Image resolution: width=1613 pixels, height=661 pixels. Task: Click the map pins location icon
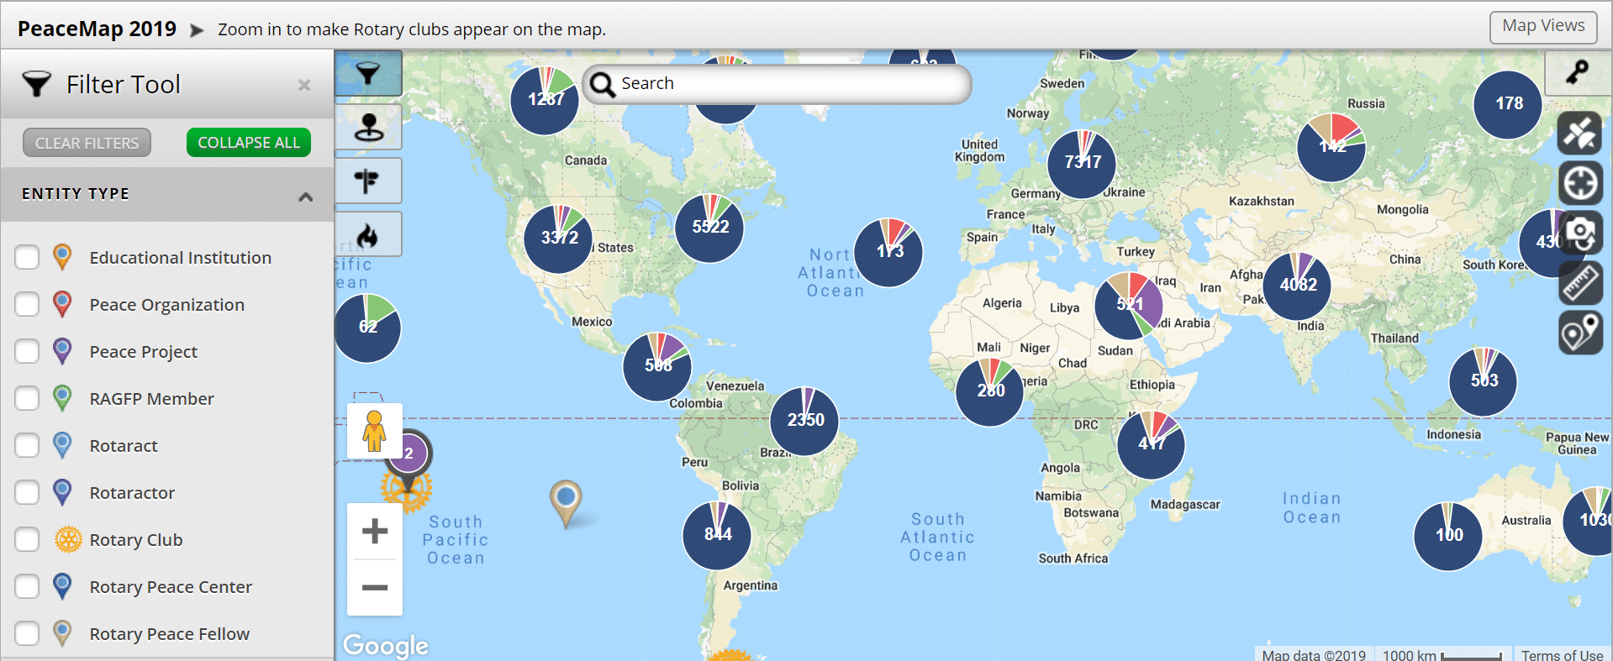tap(1580, 333)
